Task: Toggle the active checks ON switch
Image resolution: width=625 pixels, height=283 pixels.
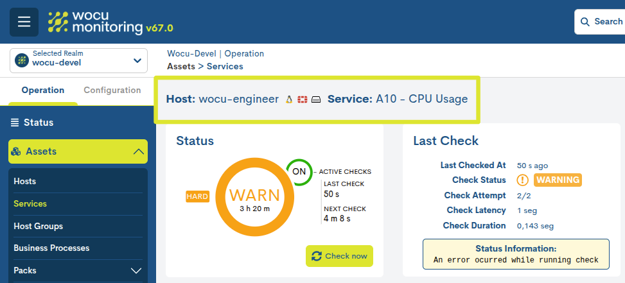Action: pyautogui.click(x=299, y=172)
